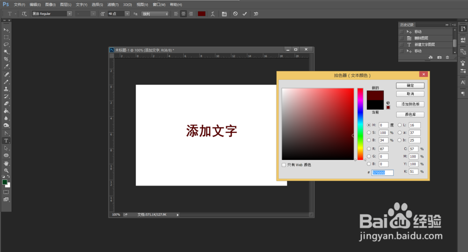Image resolution: width=468 pixels, height=252 pixels.
Task: Click the toggle text orientation icon
Action: (24, 14)
